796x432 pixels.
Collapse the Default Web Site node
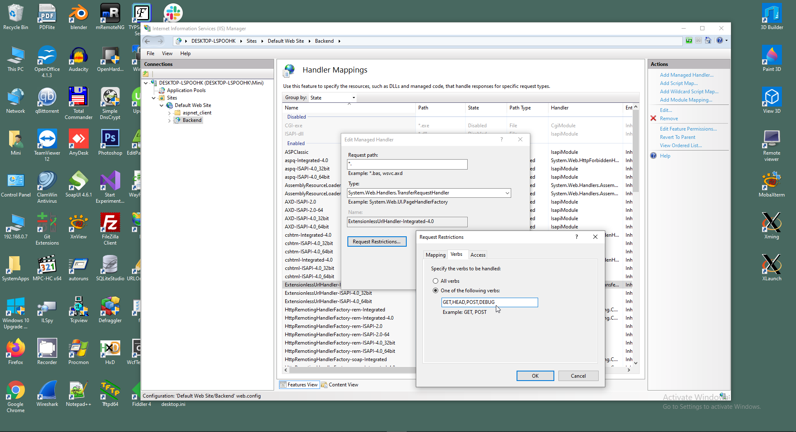(x=162, y=105)
